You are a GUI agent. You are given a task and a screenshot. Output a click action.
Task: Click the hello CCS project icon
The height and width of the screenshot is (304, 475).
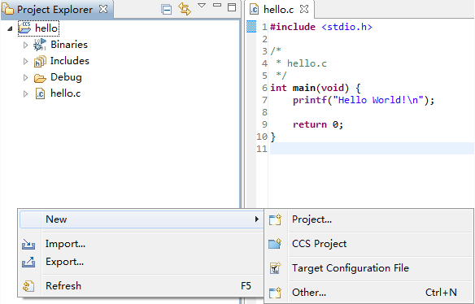point(24,28)
